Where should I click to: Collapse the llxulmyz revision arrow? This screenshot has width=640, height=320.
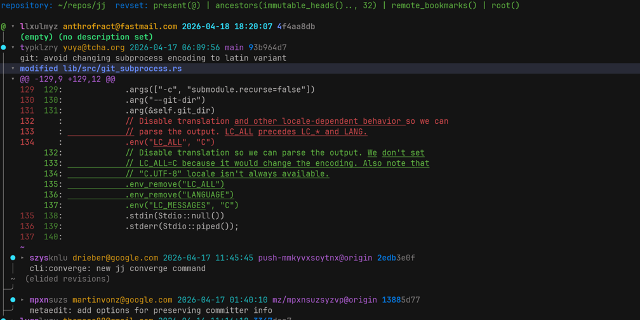click(x=13, y=27)
